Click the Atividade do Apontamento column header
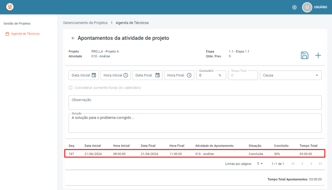 point(214,146)
